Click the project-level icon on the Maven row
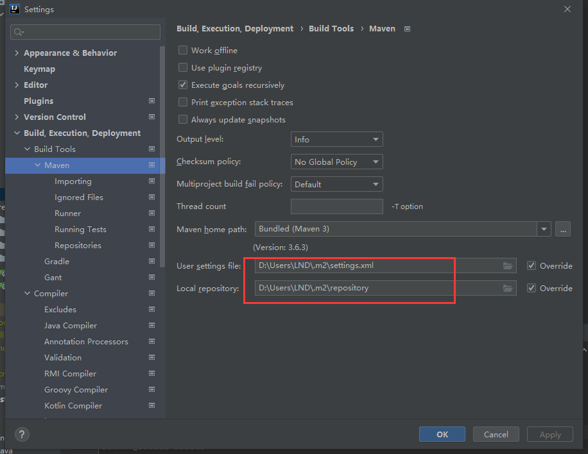 point(152,165)
